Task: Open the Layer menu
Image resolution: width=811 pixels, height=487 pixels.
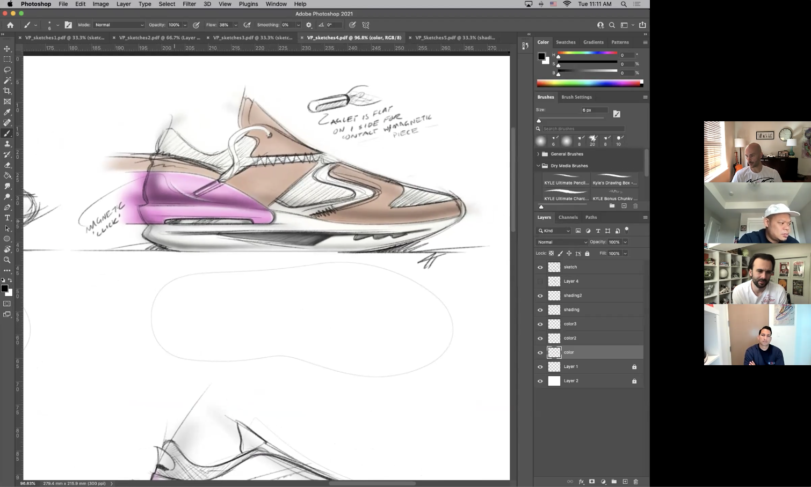Action: 124,4
